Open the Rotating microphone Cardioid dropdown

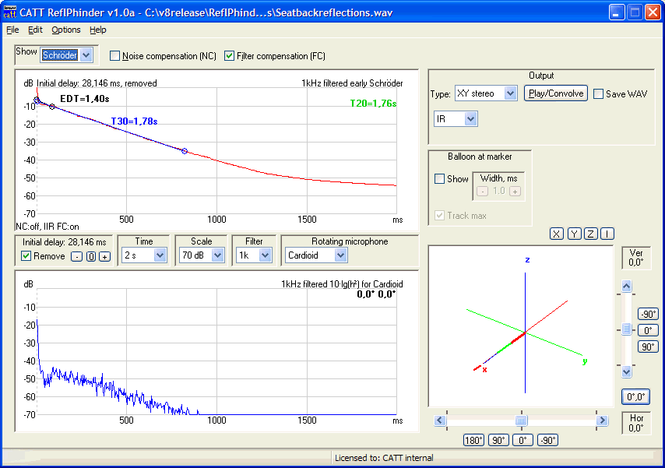[x=340, y=255]
